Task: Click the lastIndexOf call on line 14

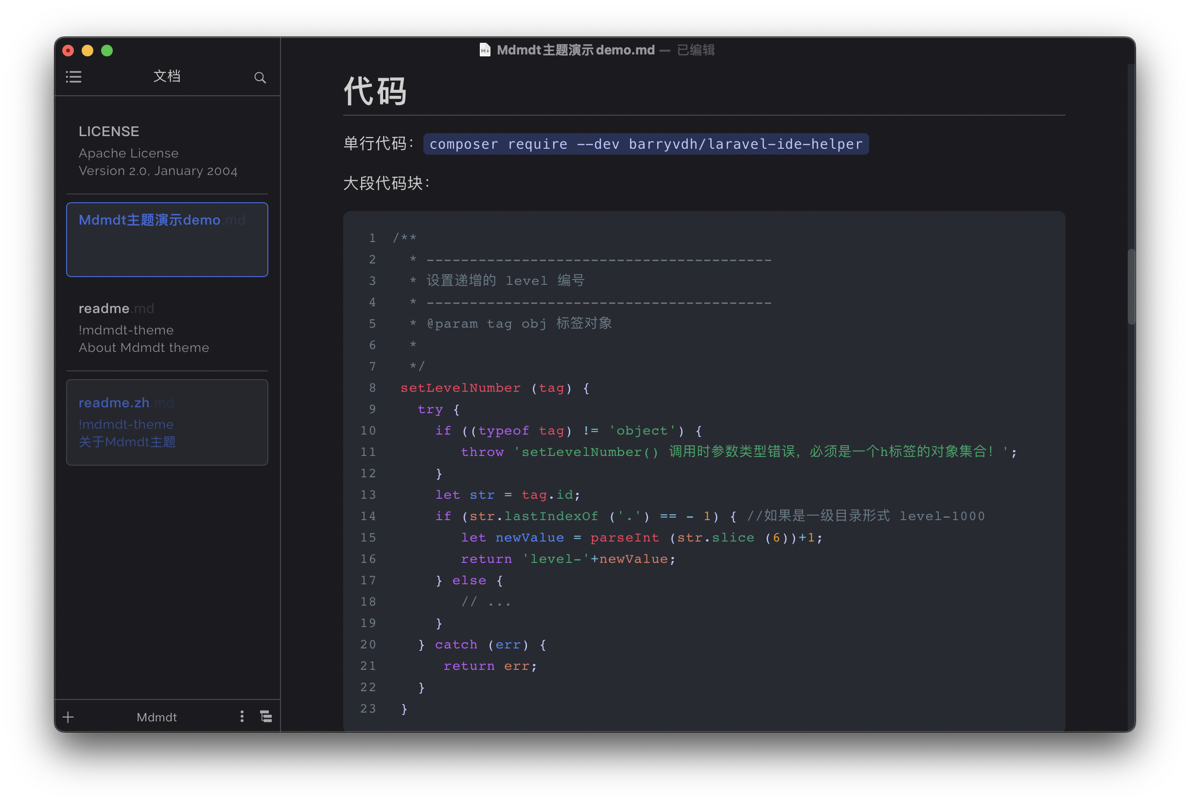Action: pyautogui.click(x=551, y=516)
